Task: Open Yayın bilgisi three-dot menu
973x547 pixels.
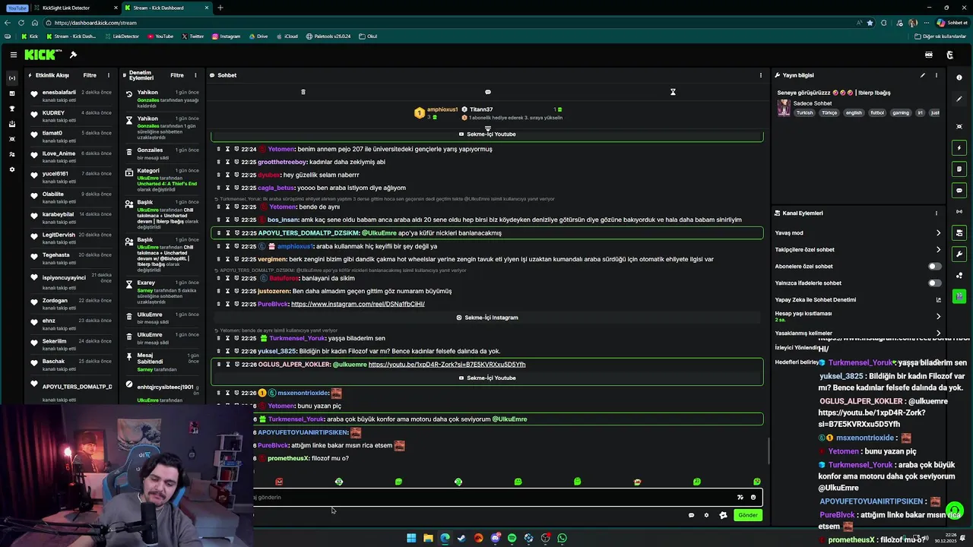Action: pos(936,75)
